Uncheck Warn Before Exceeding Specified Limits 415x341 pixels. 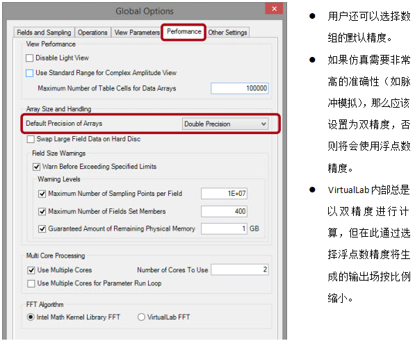pos(37,167)
